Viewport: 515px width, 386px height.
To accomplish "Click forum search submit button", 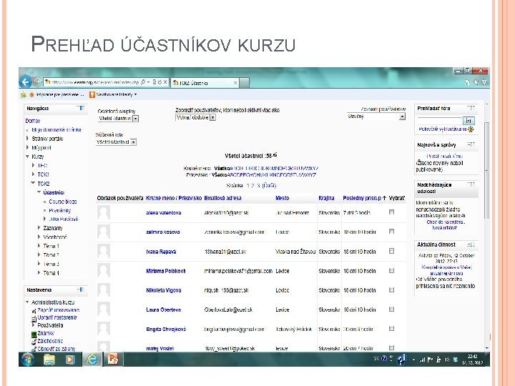I will (469, 121).
